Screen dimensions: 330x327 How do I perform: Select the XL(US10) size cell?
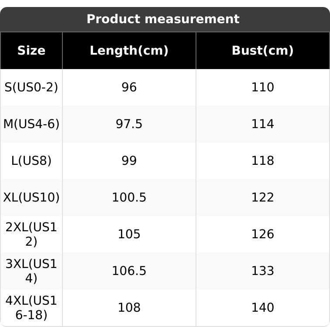click(x=31, y=198)
